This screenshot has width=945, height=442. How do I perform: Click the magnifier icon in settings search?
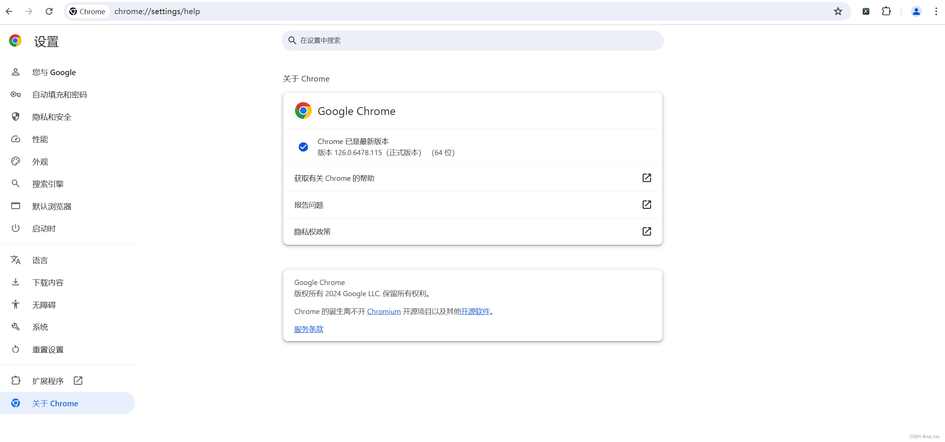(x=293, y=41)
